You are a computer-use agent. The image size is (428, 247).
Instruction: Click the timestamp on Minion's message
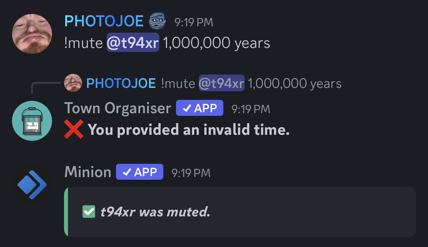191,172
